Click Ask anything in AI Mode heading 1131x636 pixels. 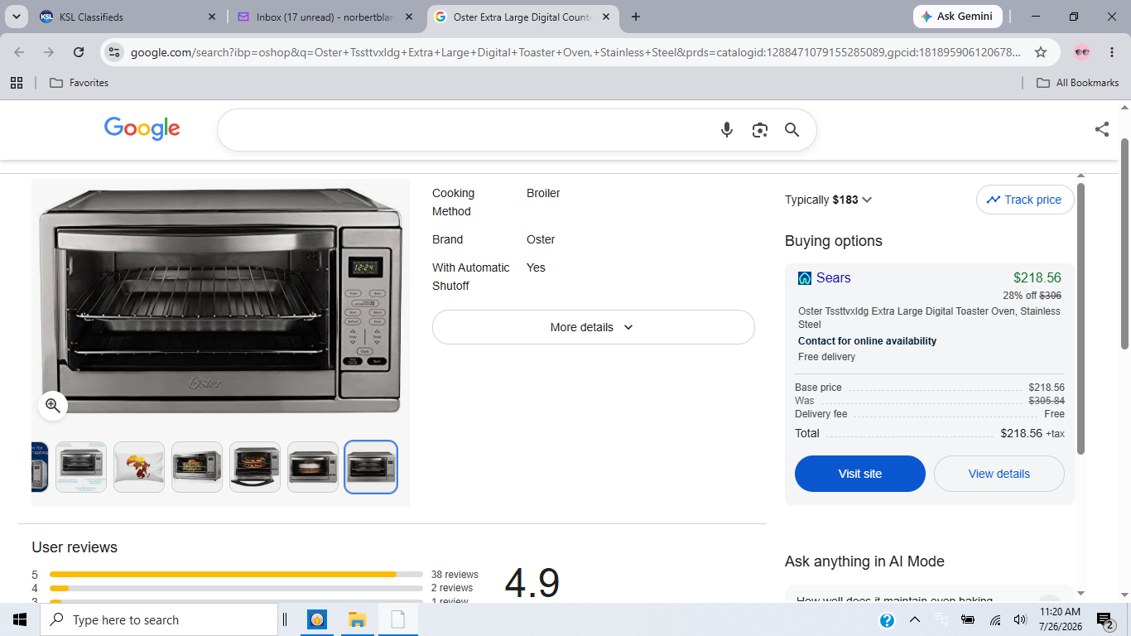click(864, 561)
